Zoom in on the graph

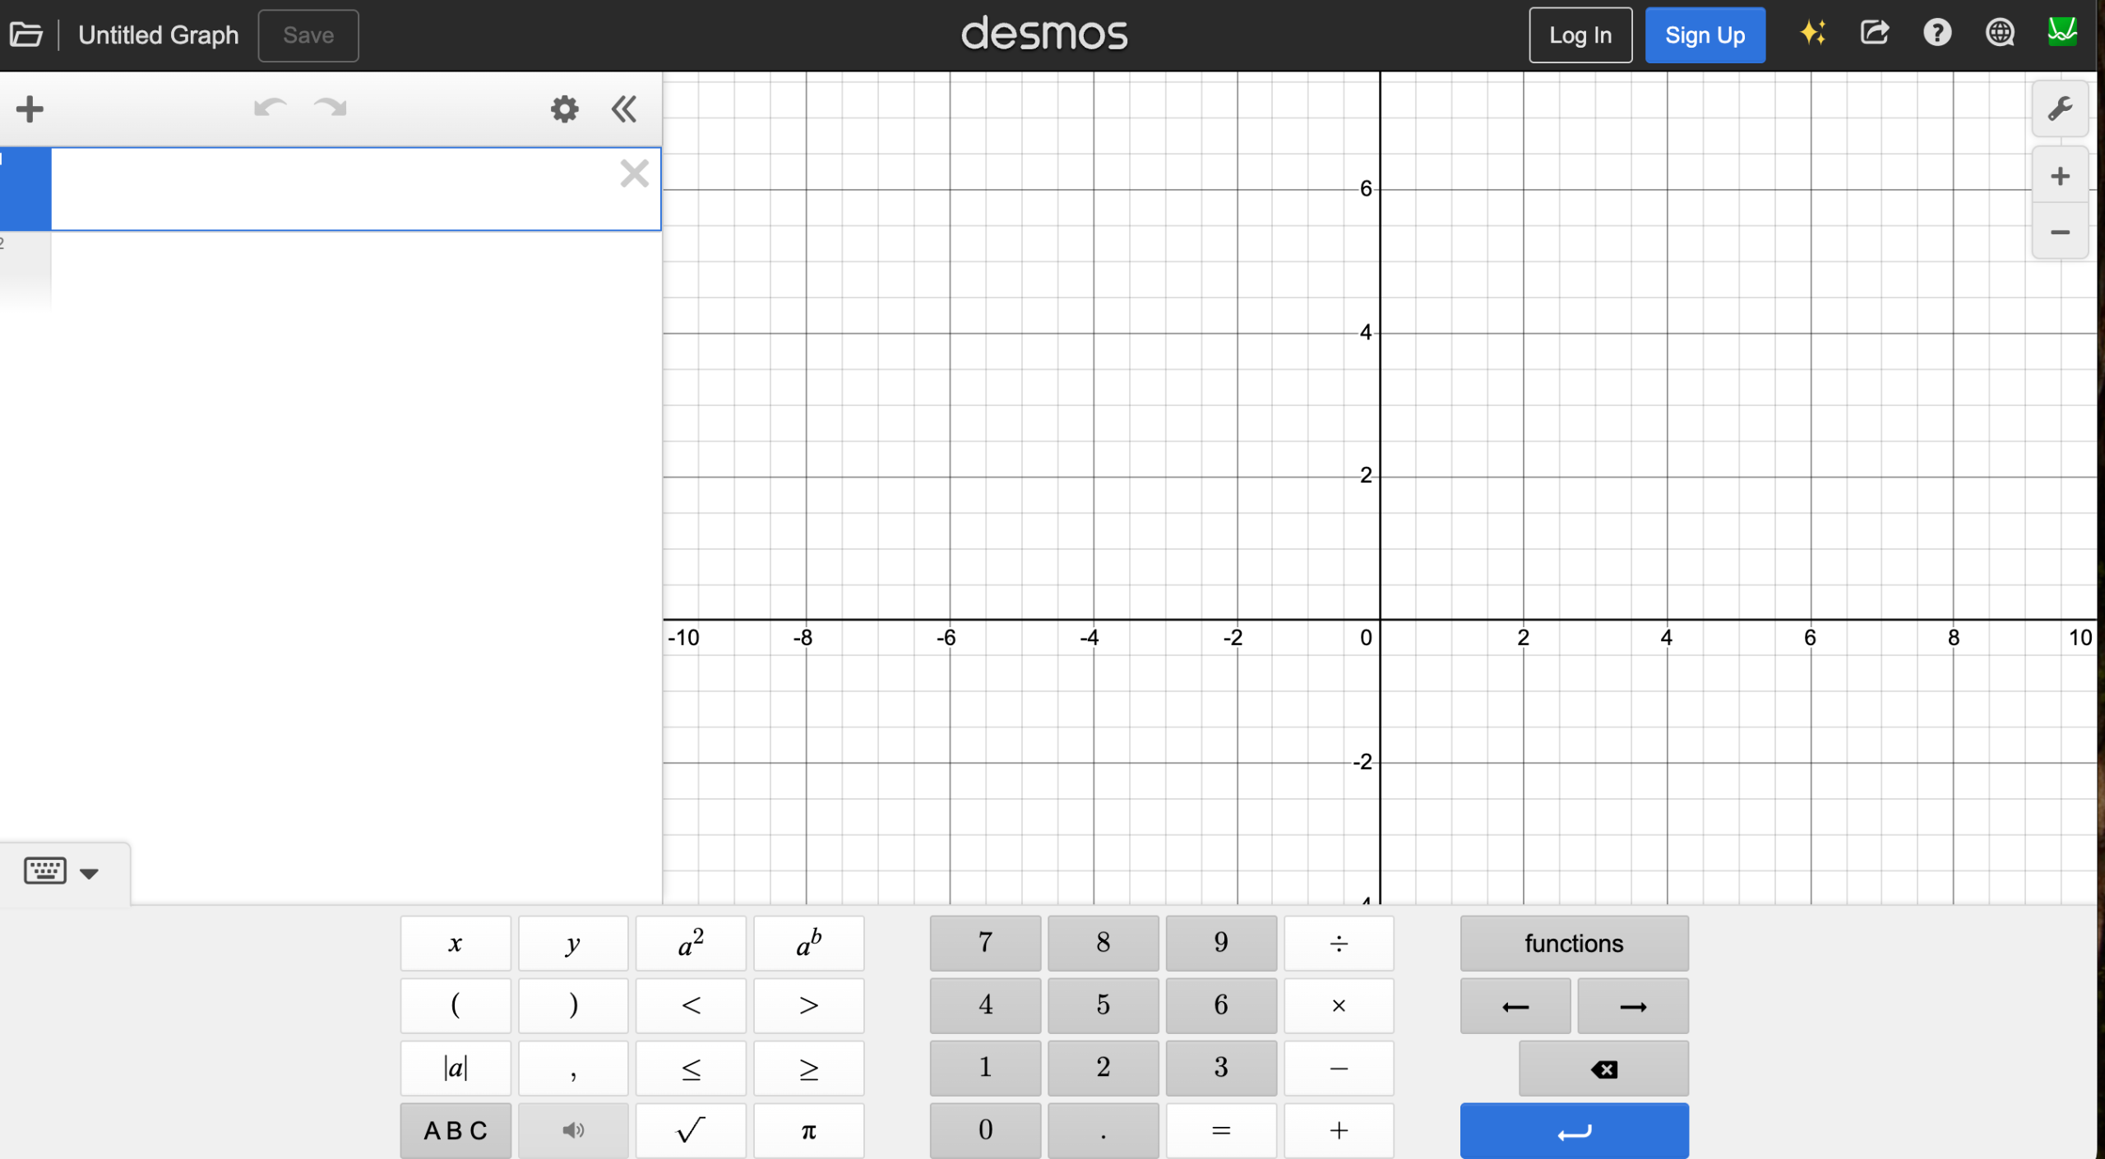[x=2059, y=176]
